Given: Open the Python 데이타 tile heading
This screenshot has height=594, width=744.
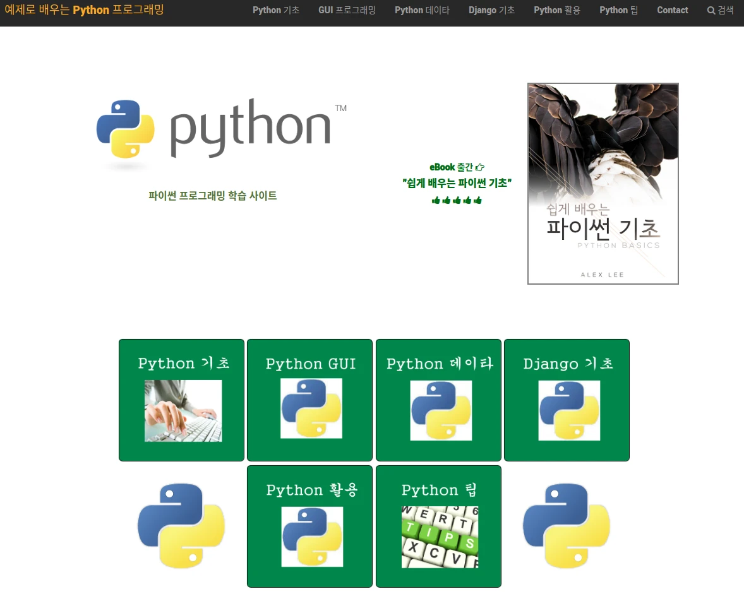Looking at the screenshot, I should tap(440, 364).
